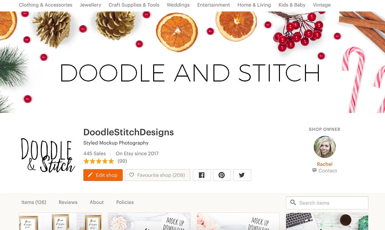Screen dimensions: 385x230
Task: Click the magnifier icon in Search items
Action: coord(293,202)
